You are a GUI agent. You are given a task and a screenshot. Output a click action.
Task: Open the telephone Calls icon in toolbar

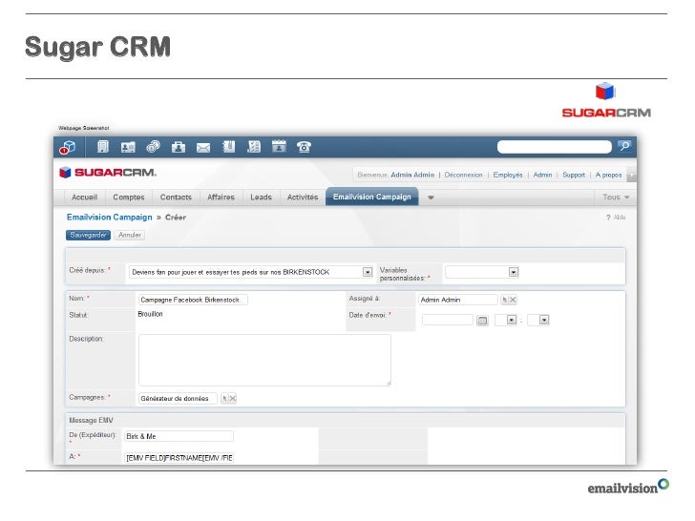pyautogui.click(x=304, y=147)
